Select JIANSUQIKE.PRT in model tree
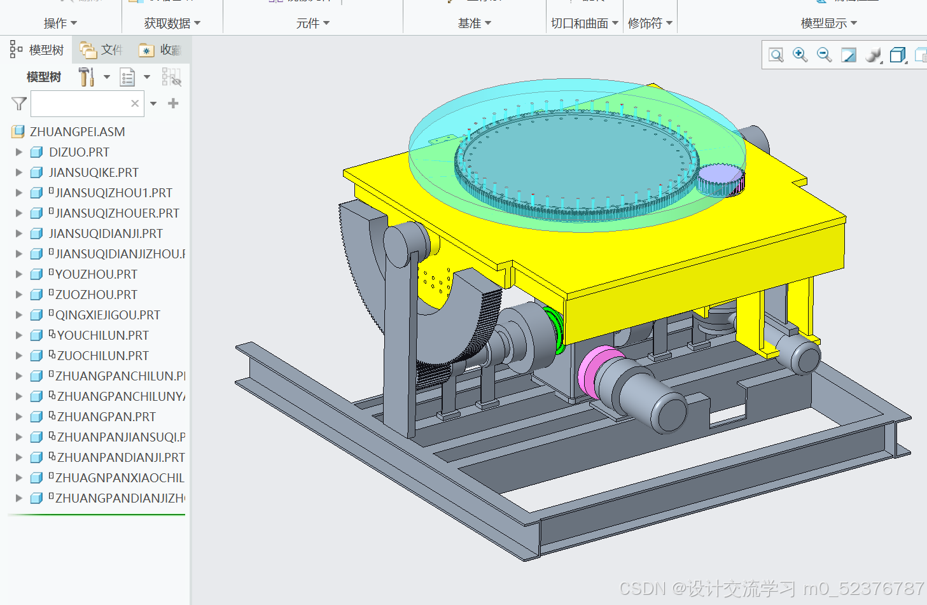927x605 pixels. (94, 172)
